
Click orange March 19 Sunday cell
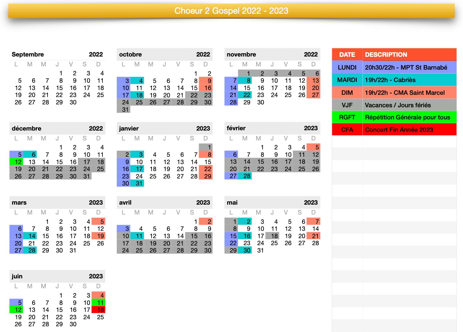(x=99, y=236)
